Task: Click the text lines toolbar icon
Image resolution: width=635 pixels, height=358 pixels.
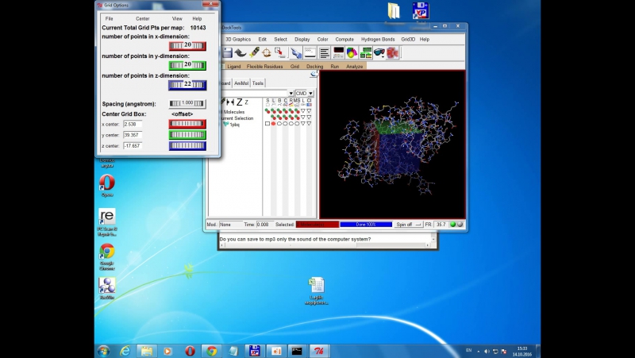Action: coord(325,52)
